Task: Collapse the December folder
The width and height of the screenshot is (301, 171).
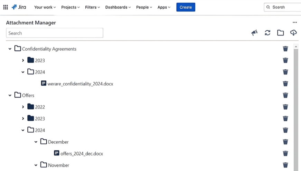Action: coord(36,142)
